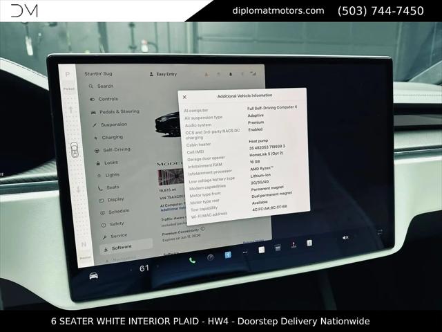
Task: Tap the software download icon in status bar
Action: [x=206, y=74]
